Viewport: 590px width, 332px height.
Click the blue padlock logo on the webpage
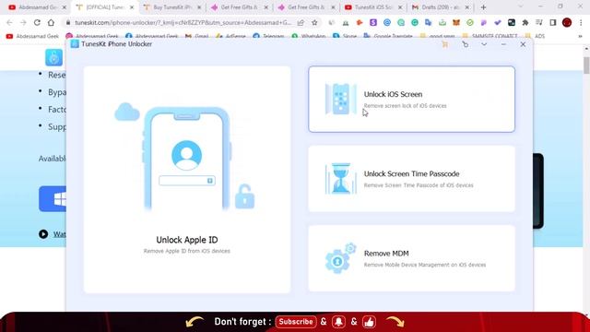click(53, 57)
